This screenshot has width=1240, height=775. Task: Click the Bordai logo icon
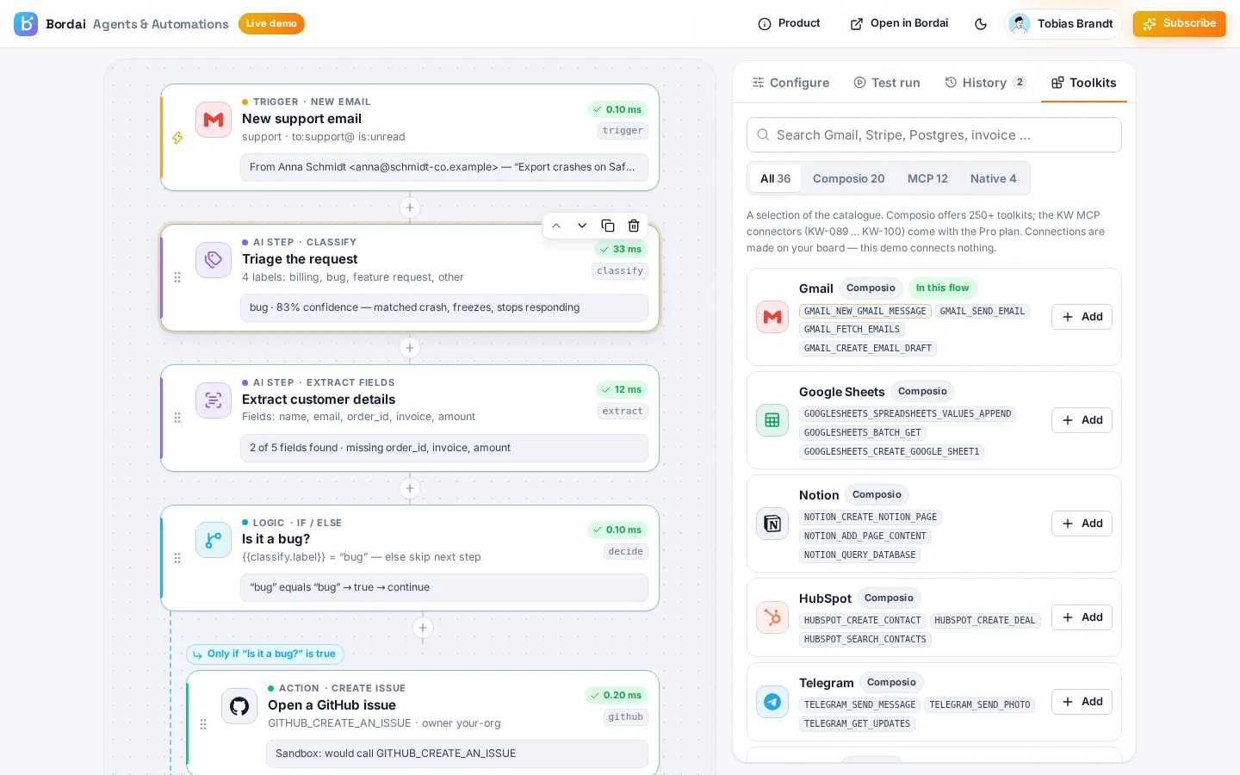pos(26,24)
